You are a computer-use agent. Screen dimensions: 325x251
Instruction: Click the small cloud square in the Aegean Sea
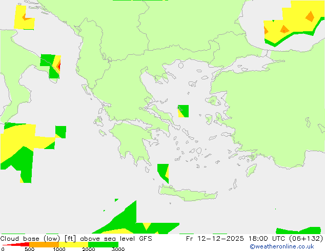[183, 111]
